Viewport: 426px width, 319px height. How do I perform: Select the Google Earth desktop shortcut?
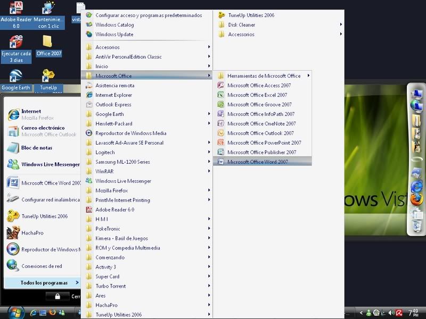click(16, 80)
